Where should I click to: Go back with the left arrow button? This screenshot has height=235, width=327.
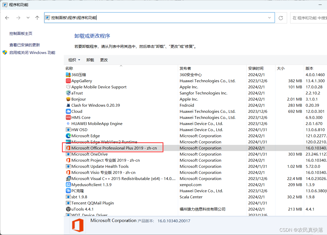coord(7,18)
